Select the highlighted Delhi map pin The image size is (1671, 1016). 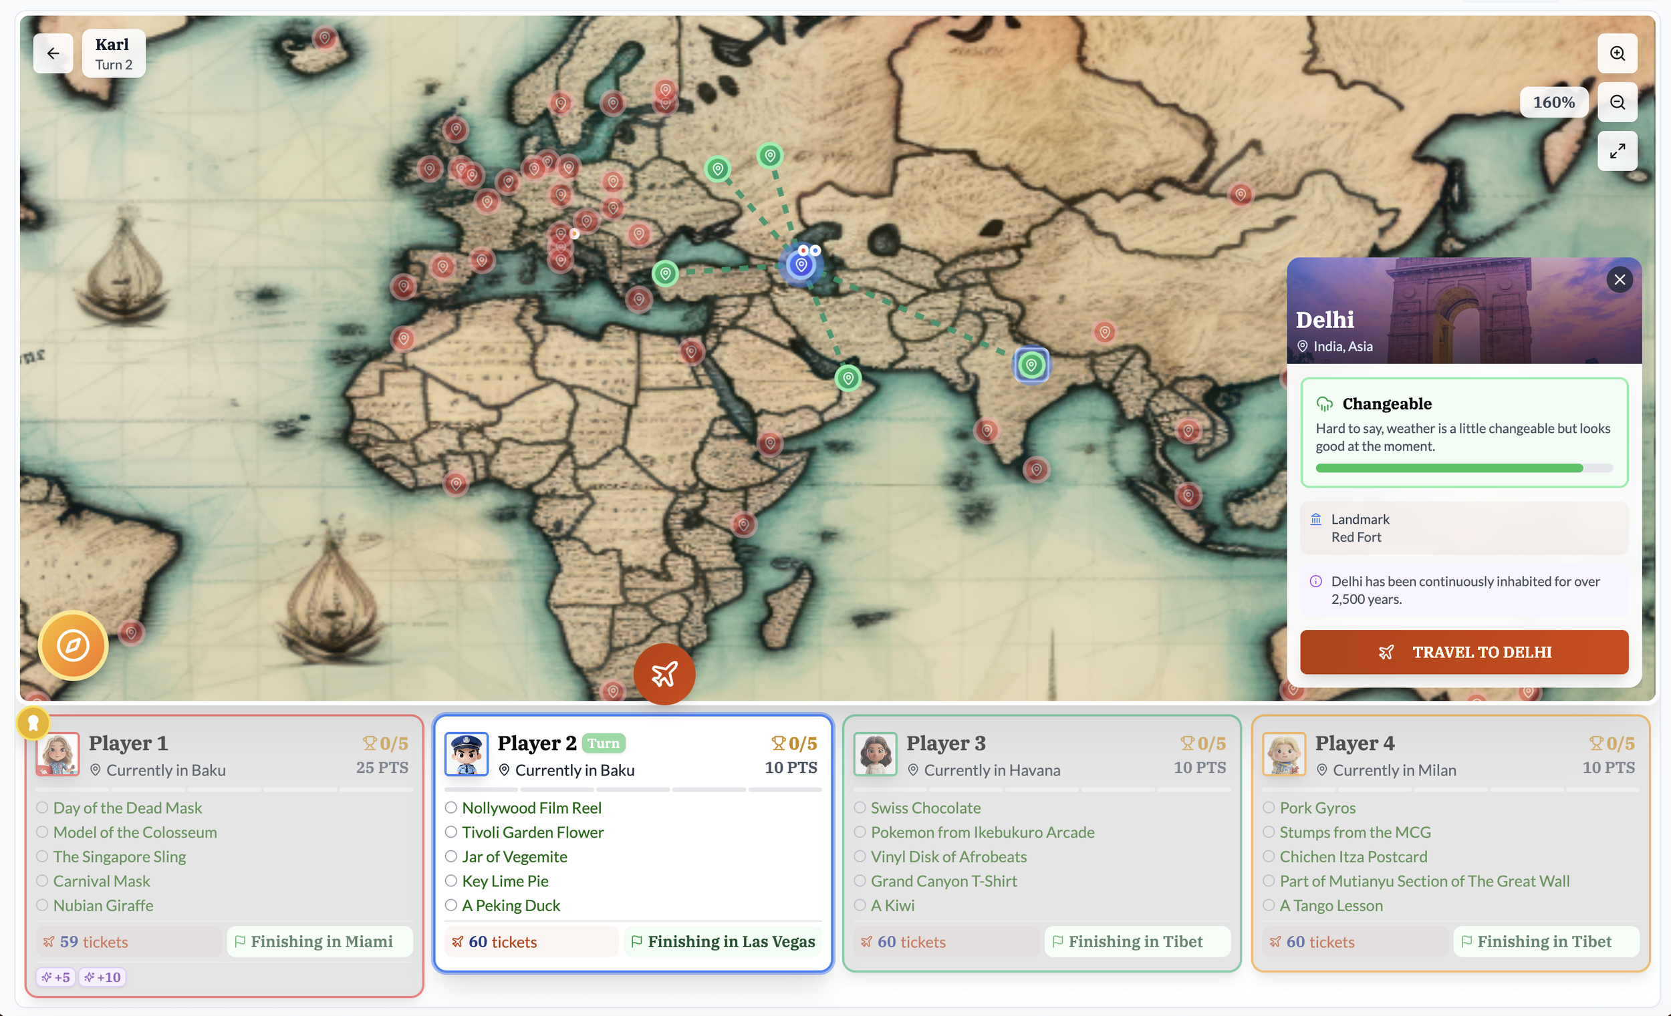tap(1031, 365)
